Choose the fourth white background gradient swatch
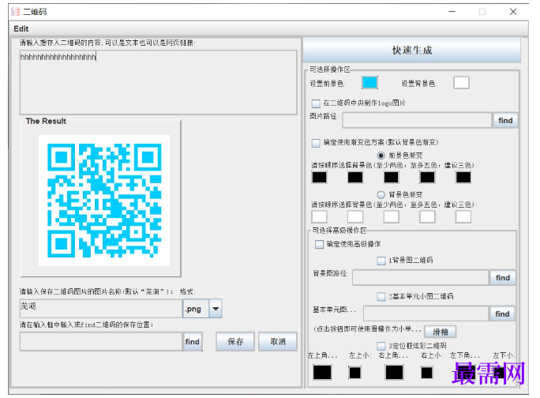This screenshot has height=398, width=540. (427, 216)
